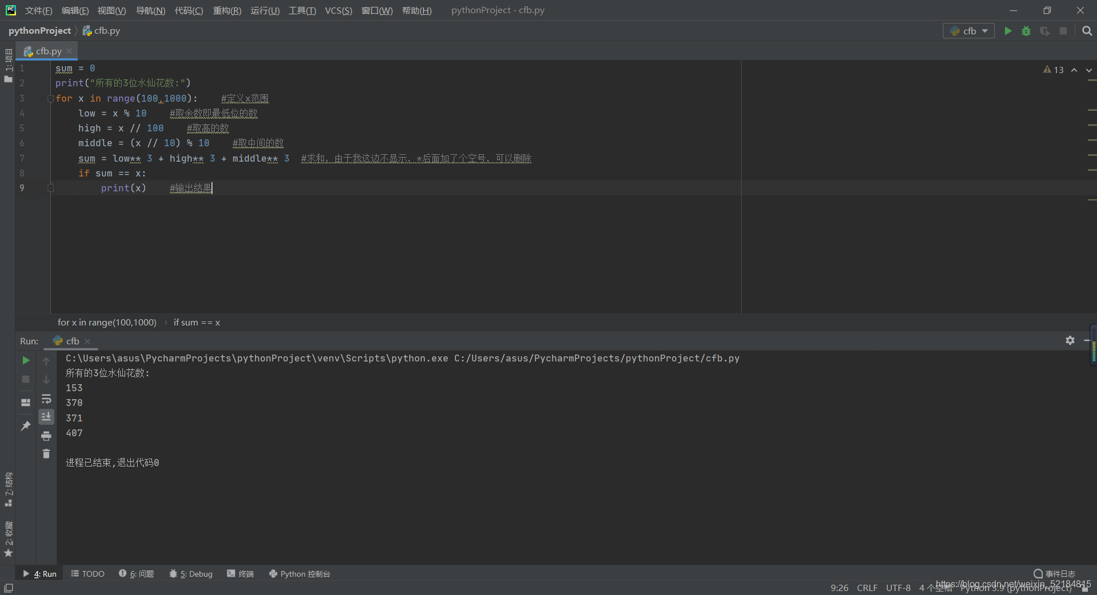Go to next highlighted error arrow
Image resolution: width=1097 pixels, height=595 pixels.
tap(1089, 70)
